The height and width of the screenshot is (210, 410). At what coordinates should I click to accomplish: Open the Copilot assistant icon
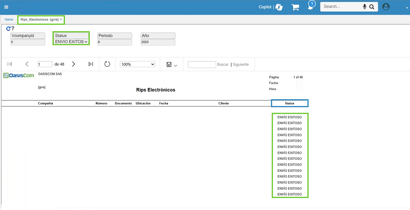(279, 7)
